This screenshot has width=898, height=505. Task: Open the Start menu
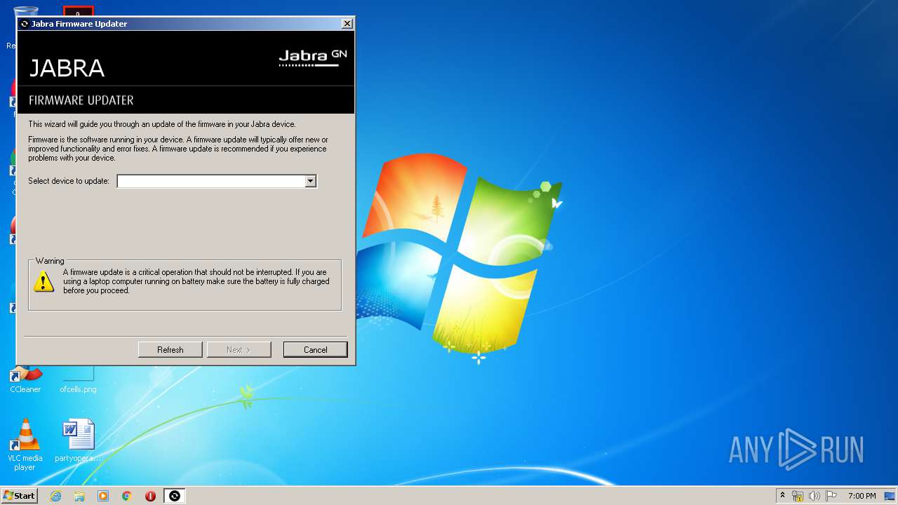19,496
